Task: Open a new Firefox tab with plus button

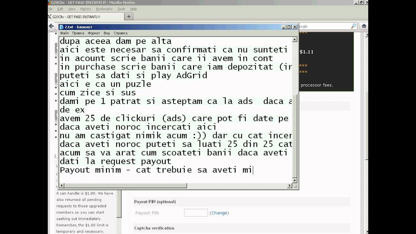Action: tap(129, 16)
